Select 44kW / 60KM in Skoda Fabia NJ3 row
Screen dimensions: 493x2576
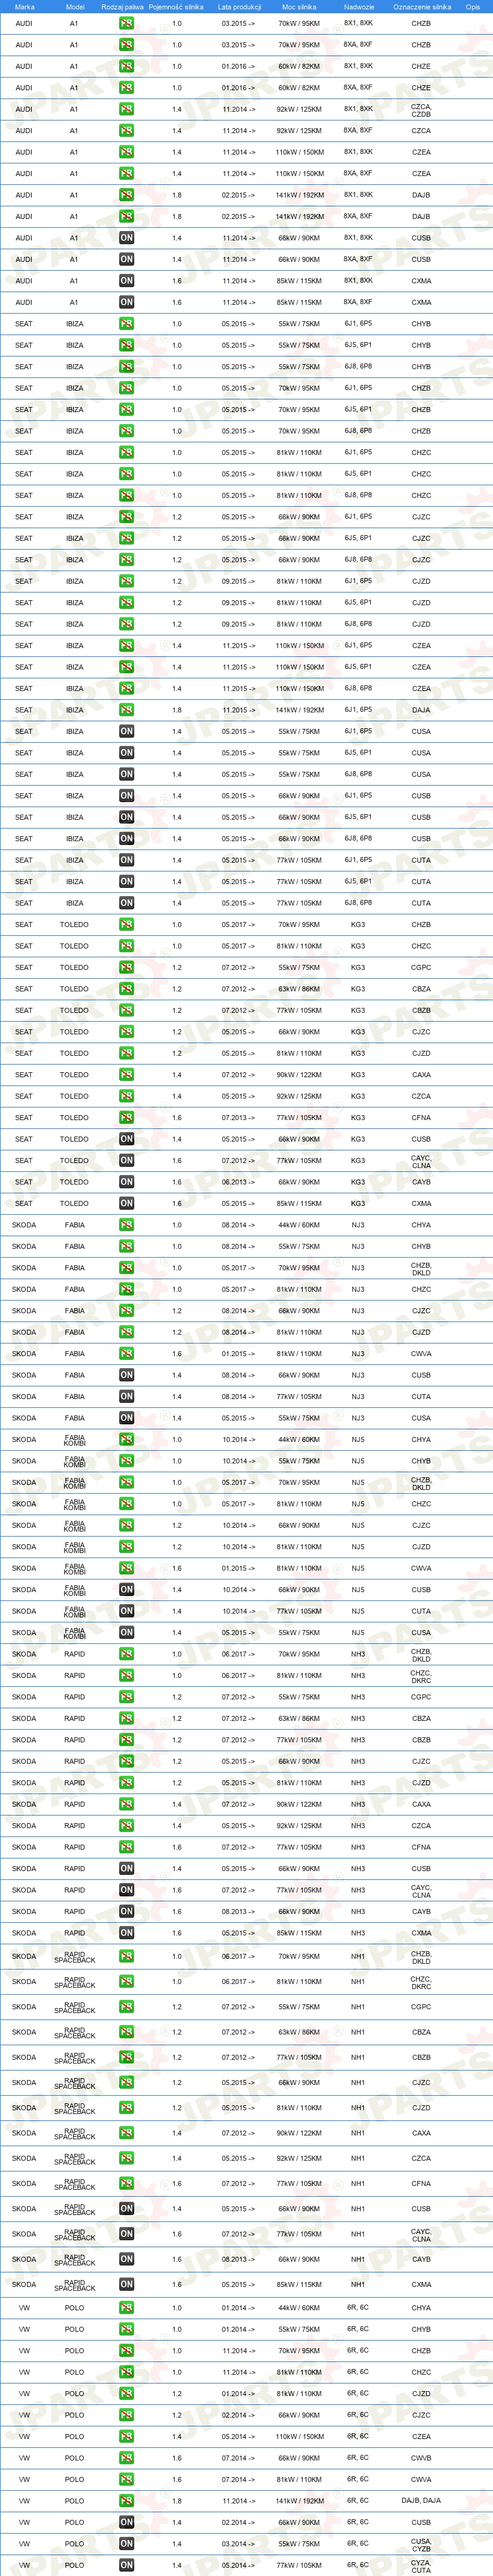pyautogui.click(x=300, y=1225)
